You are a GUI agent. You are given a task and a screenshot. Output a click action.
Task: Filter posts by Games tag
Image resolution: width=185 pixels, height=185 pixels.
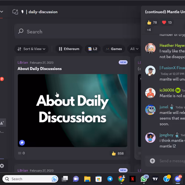[x=114, y=49]
